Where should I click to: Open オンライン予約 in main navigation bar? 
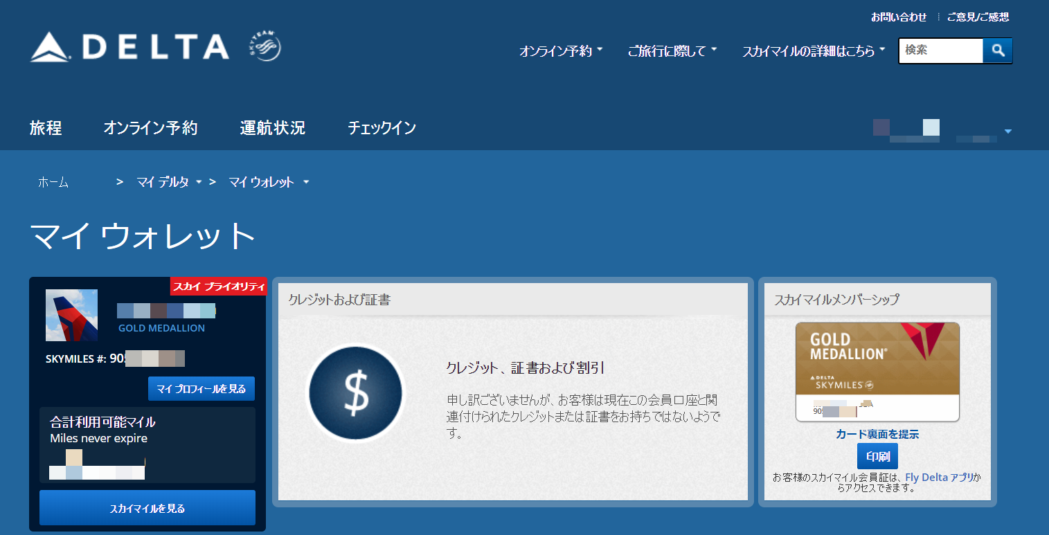click(x=150, y=128)
